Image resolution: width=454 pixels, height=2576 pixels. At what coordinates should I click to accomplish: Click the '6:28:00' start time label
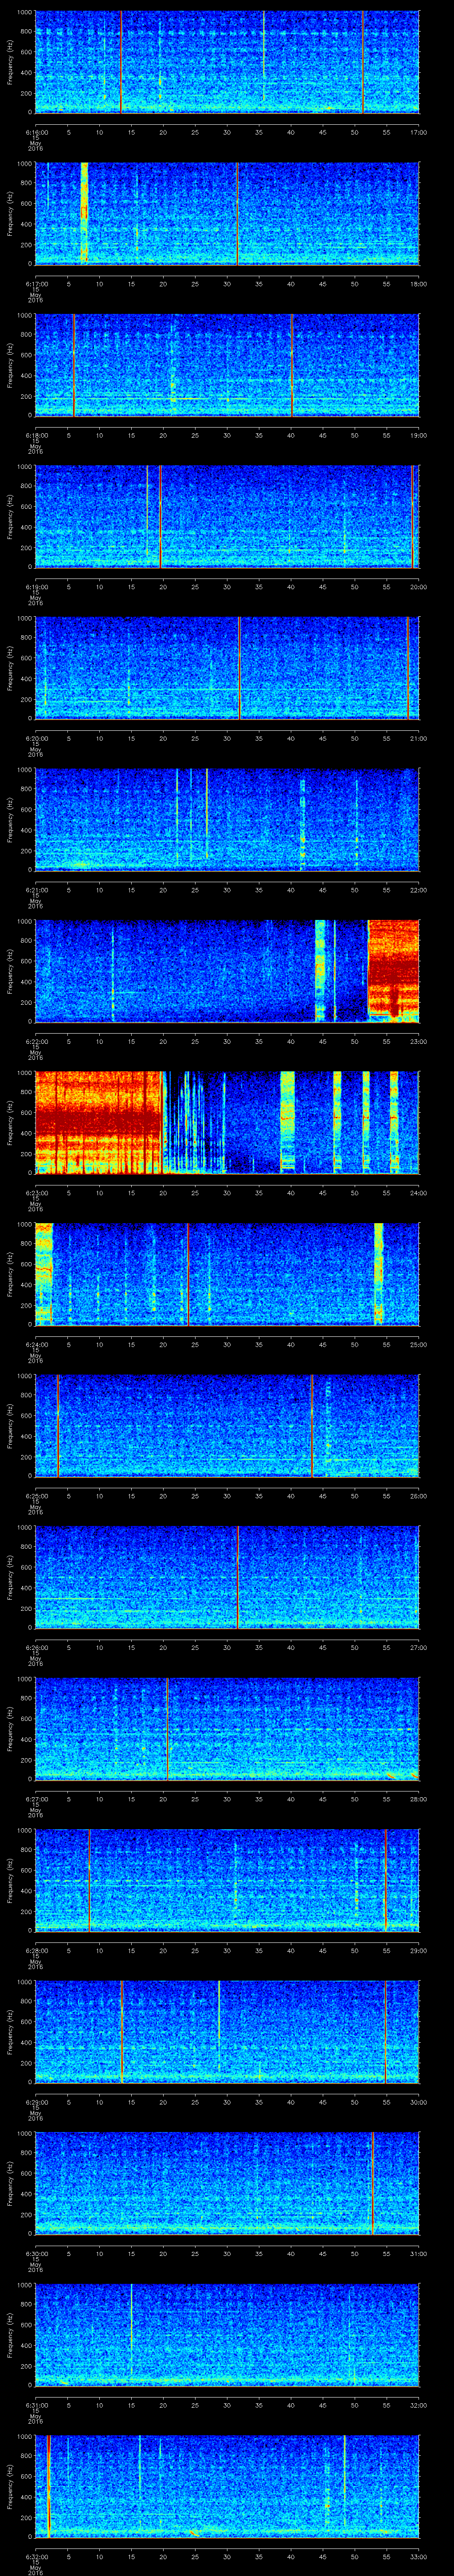(36, 1951)
